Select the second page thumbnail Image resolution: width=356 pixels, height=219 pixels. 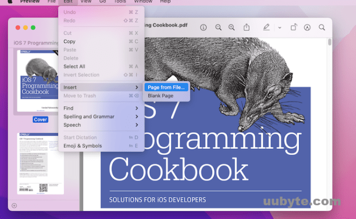[x=41, y=164]
